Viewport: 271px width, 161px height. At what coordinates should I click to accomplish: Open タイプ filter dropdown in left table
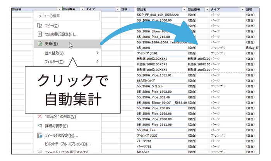[118, 9]
